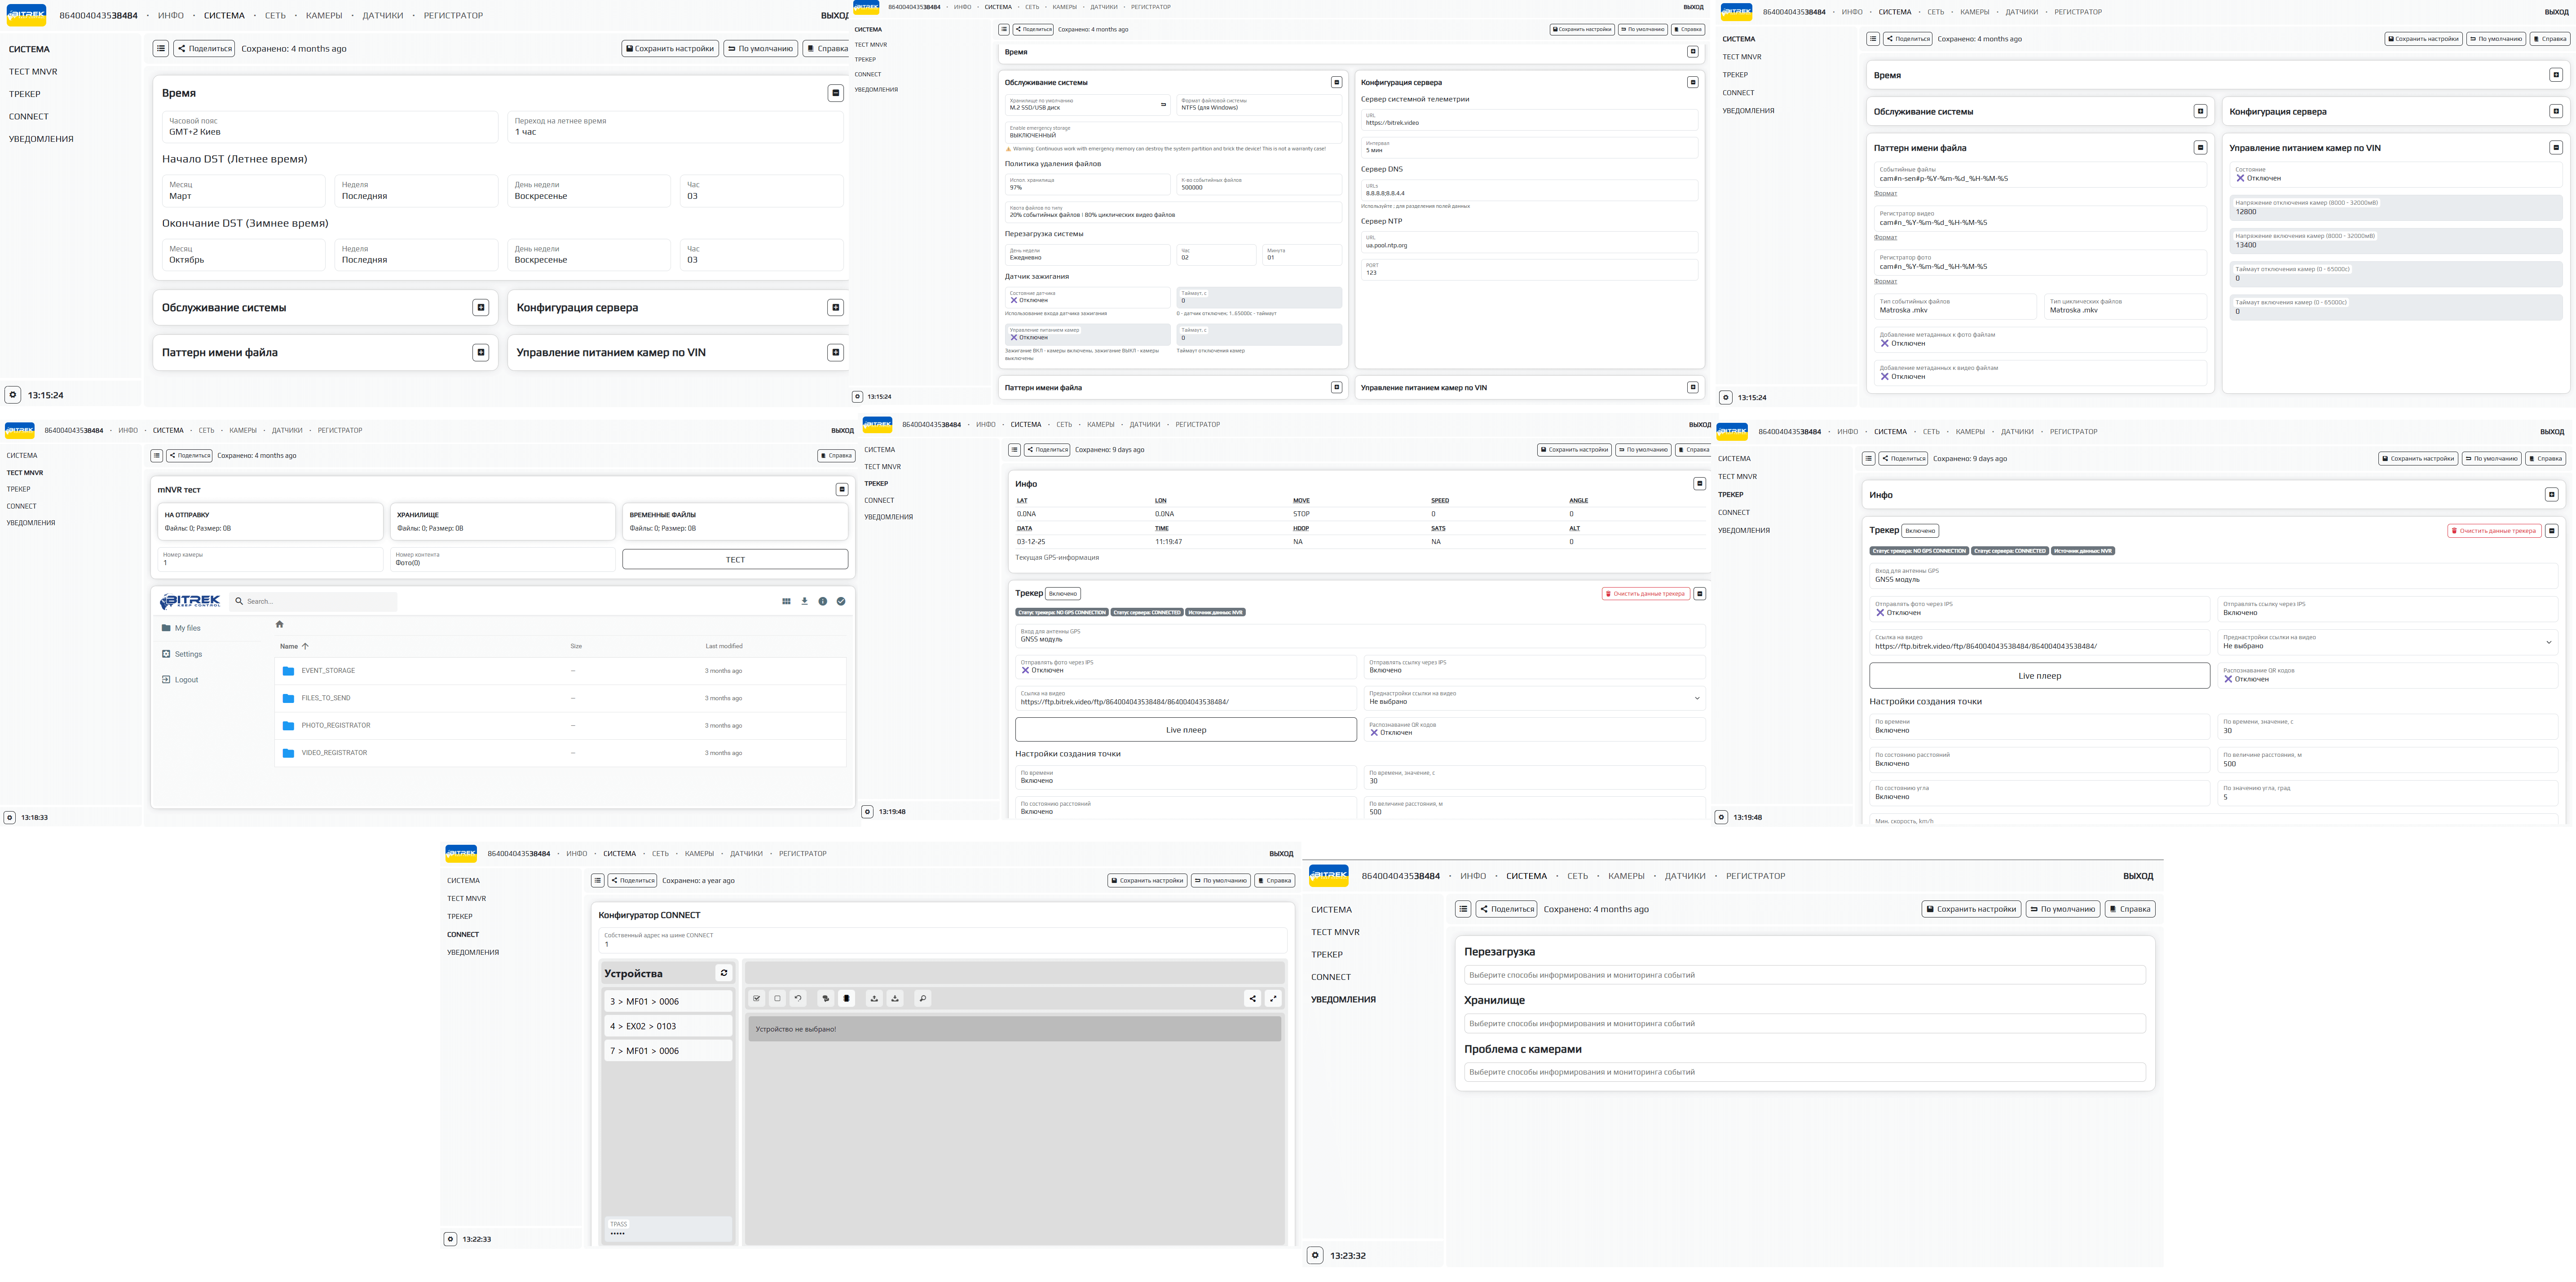Switch file browser to grid view
This screenshot has width=2576, height=1282.
(786, 601)
